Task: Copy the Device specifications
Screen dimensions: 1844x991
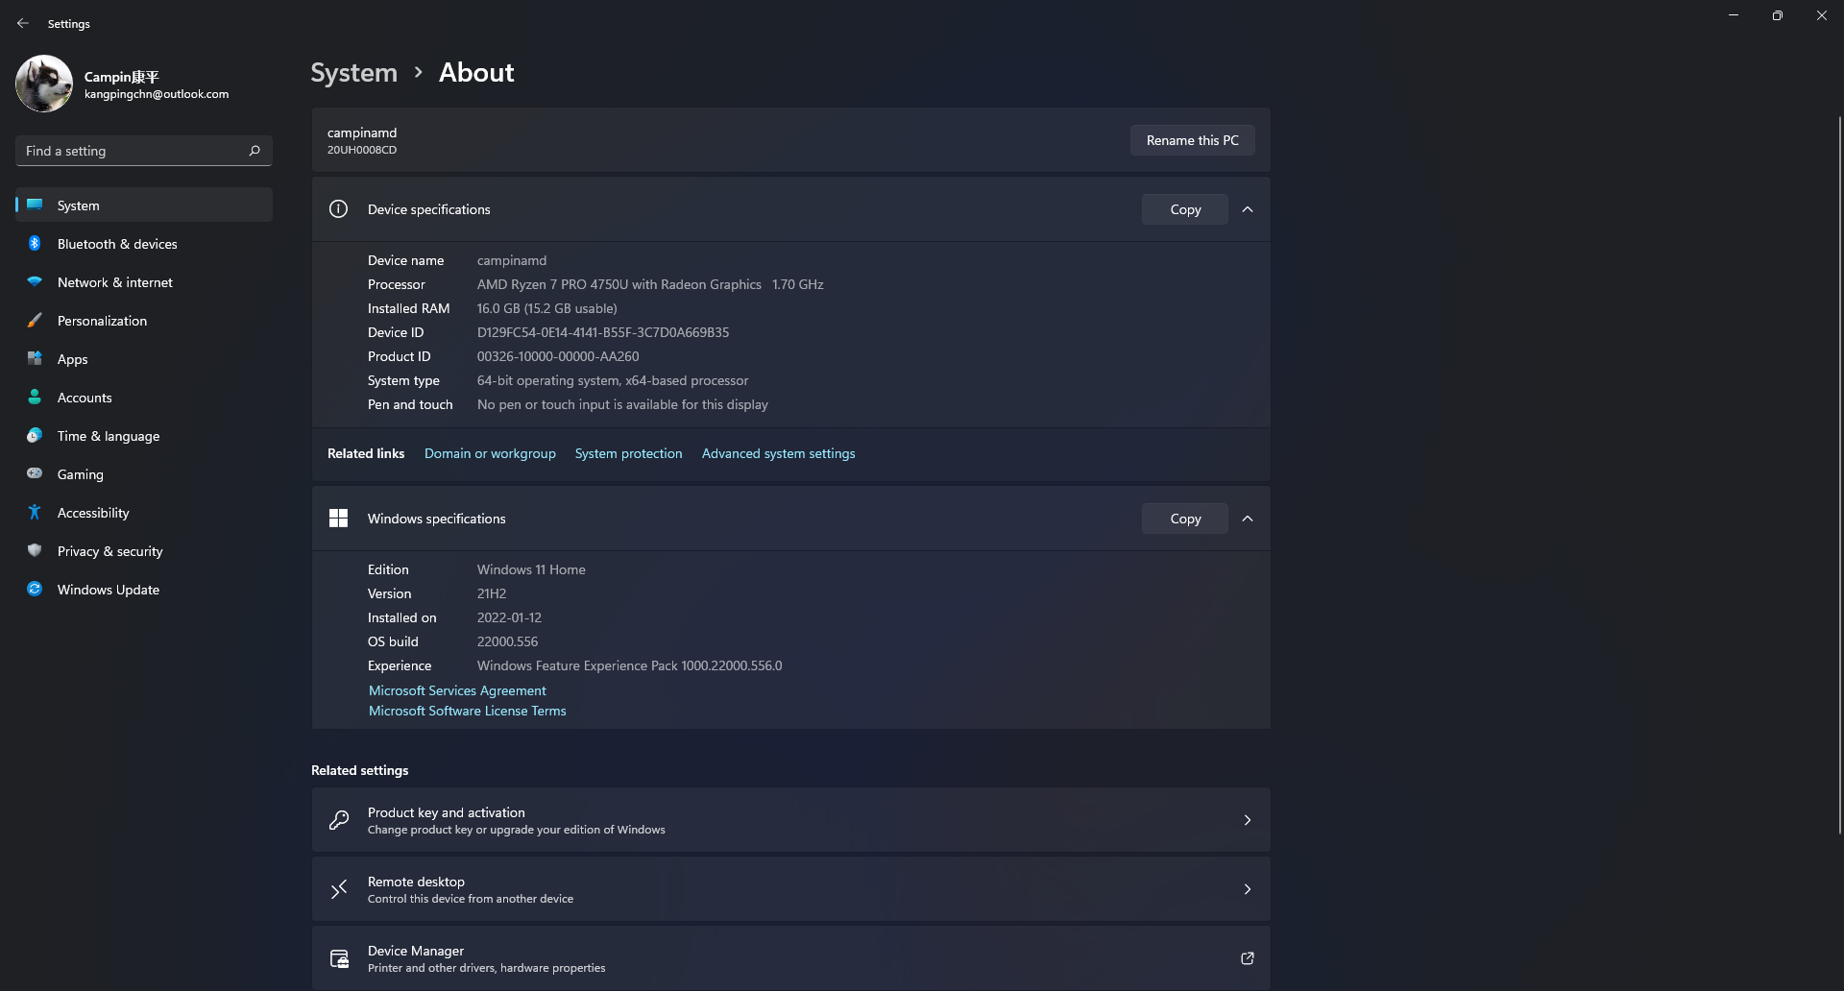Action: pos(1185,209)
